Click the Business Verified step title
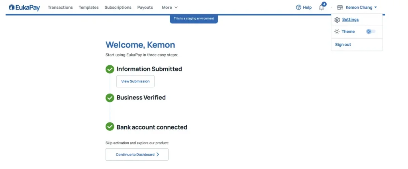 click(141, 98)
